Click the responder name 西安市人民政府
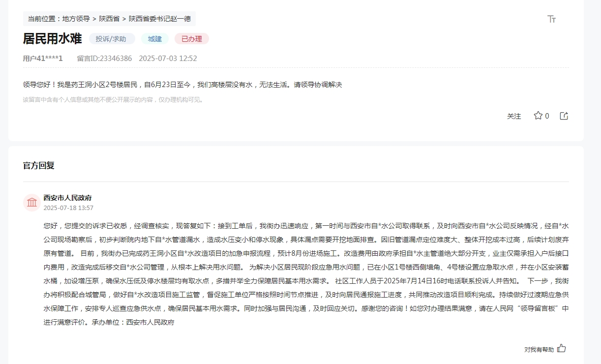Viewport: 601px width, 364px height. pos(68,197)
